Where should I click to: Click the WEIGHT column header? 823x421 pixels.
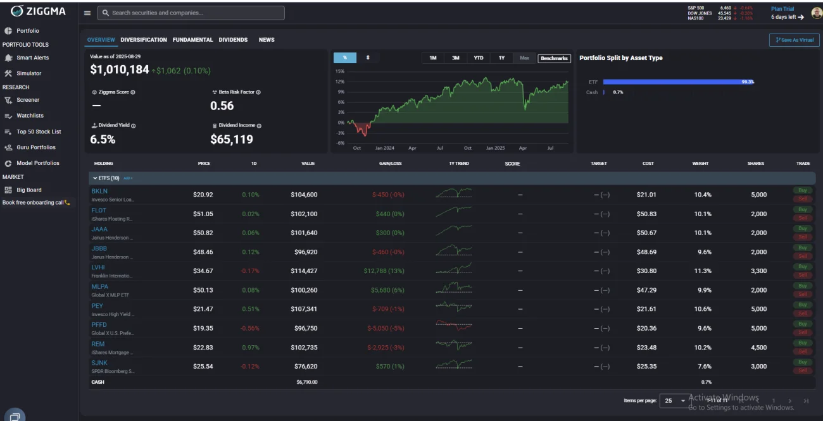pos(700,164)
